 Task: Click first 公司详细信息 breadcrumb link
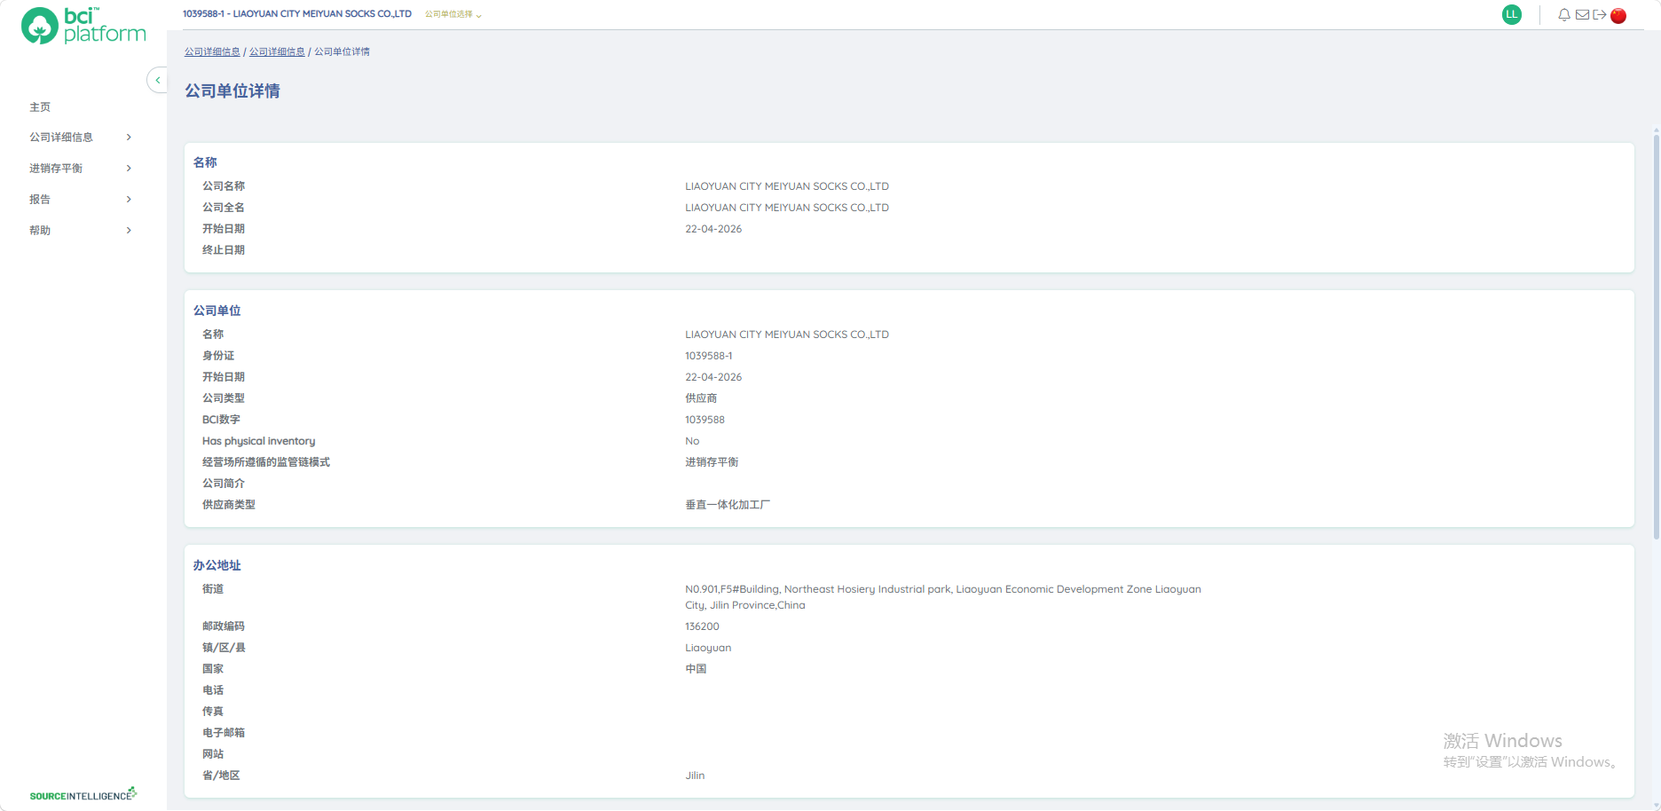point(212,51)
